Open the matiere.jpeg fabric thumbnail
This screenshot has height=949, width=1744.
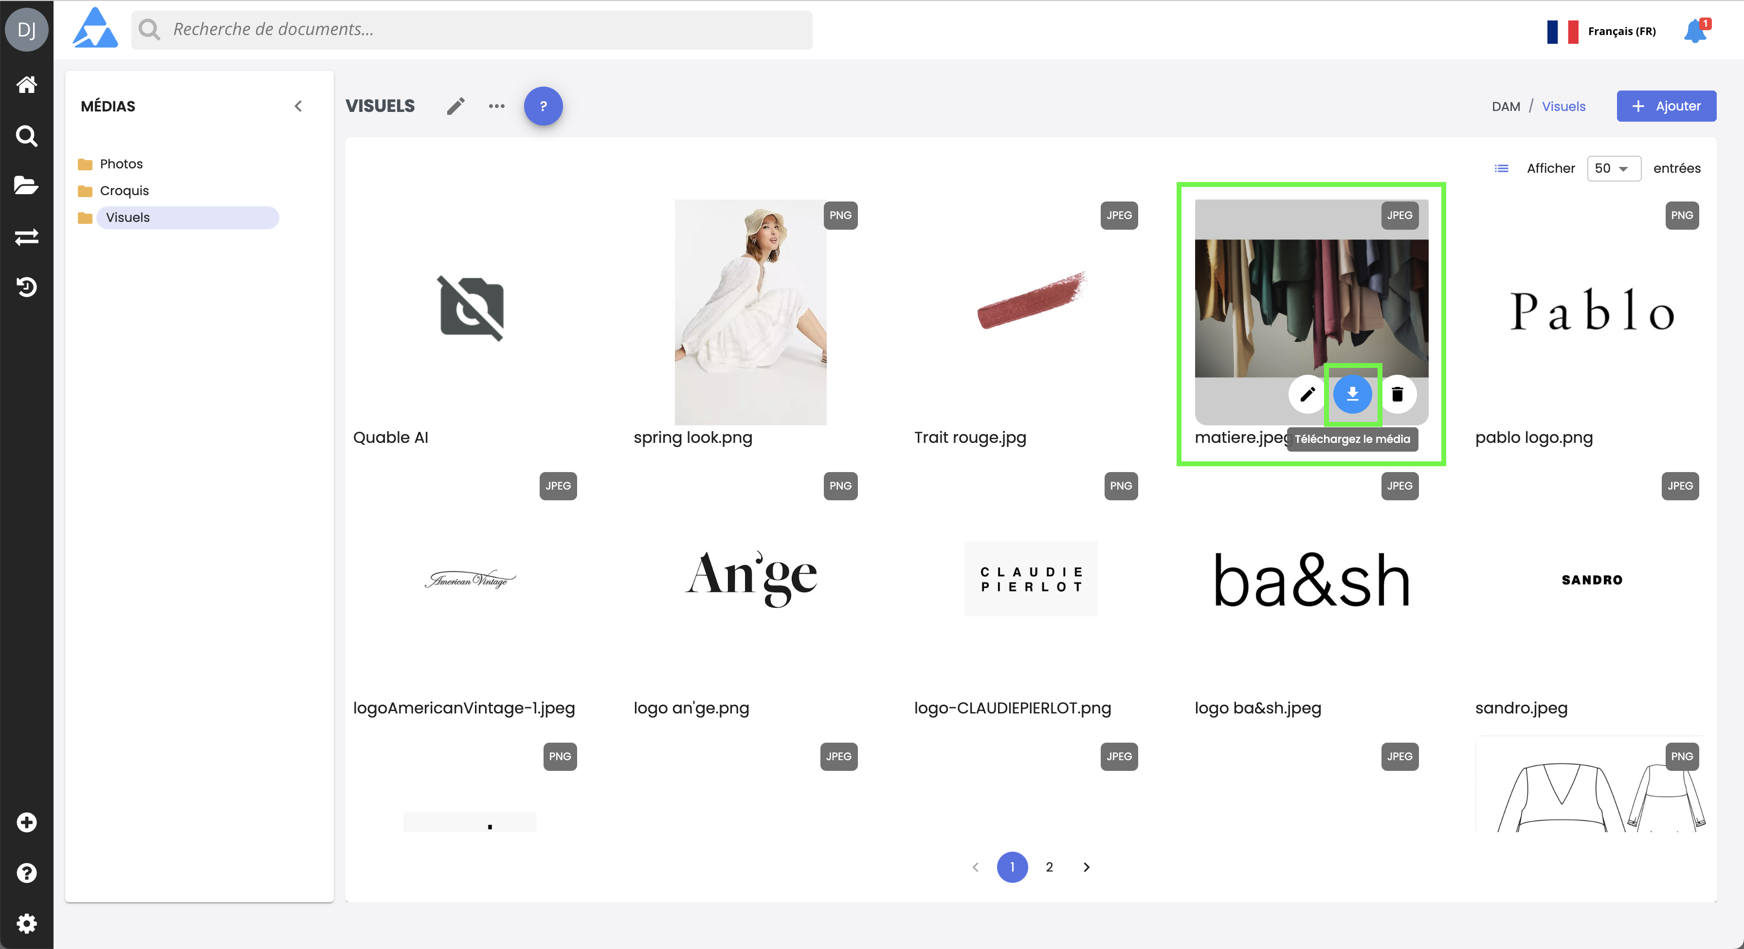tap(1311, 308)
